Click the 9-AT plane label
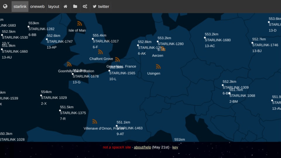The width and height of the screenshot is (281, 158). [x=120, y=134]
